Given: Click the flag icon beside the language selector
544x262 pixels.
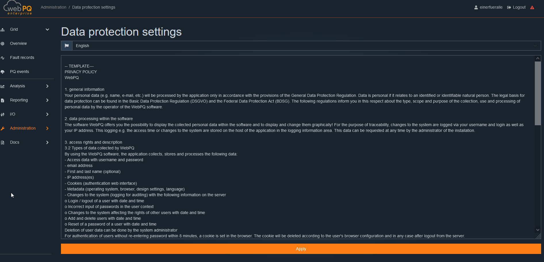Looking at the screenshot, I should [66, 45].
